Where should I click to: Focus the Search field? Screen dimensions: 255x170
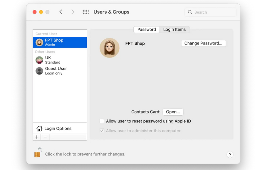click(210, 12)
